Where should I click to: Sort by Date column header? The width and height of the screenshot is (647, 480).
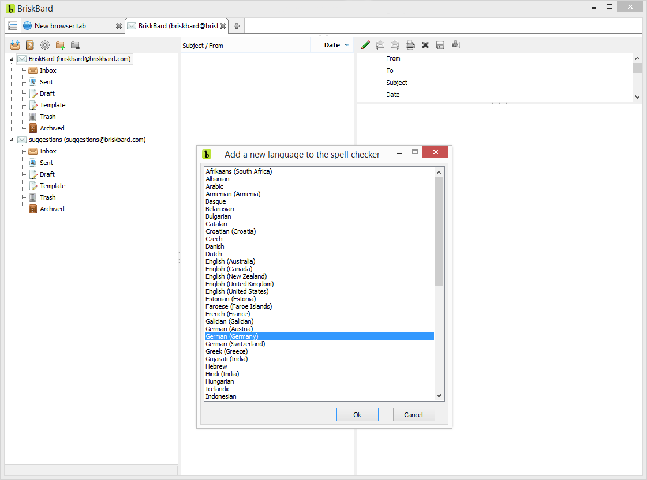pyautogui.click(x=332, y=46)
